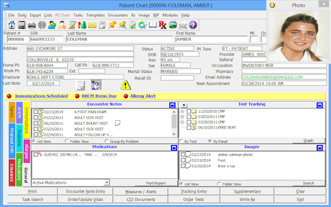Click blue square button of Medications panel
Image resolution: width=331 pixels, height=207 pixels.
coord(174,148)
